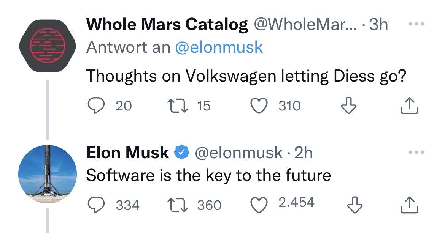
Task: Retweet the Whole Mars Catalog tweet
Action: click(178, 105)
